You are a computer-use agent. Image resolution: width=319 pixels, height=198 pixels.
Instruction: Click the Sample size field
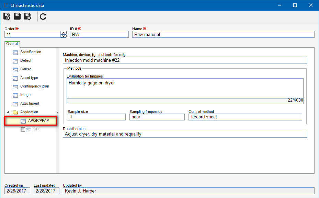point(96,117)
